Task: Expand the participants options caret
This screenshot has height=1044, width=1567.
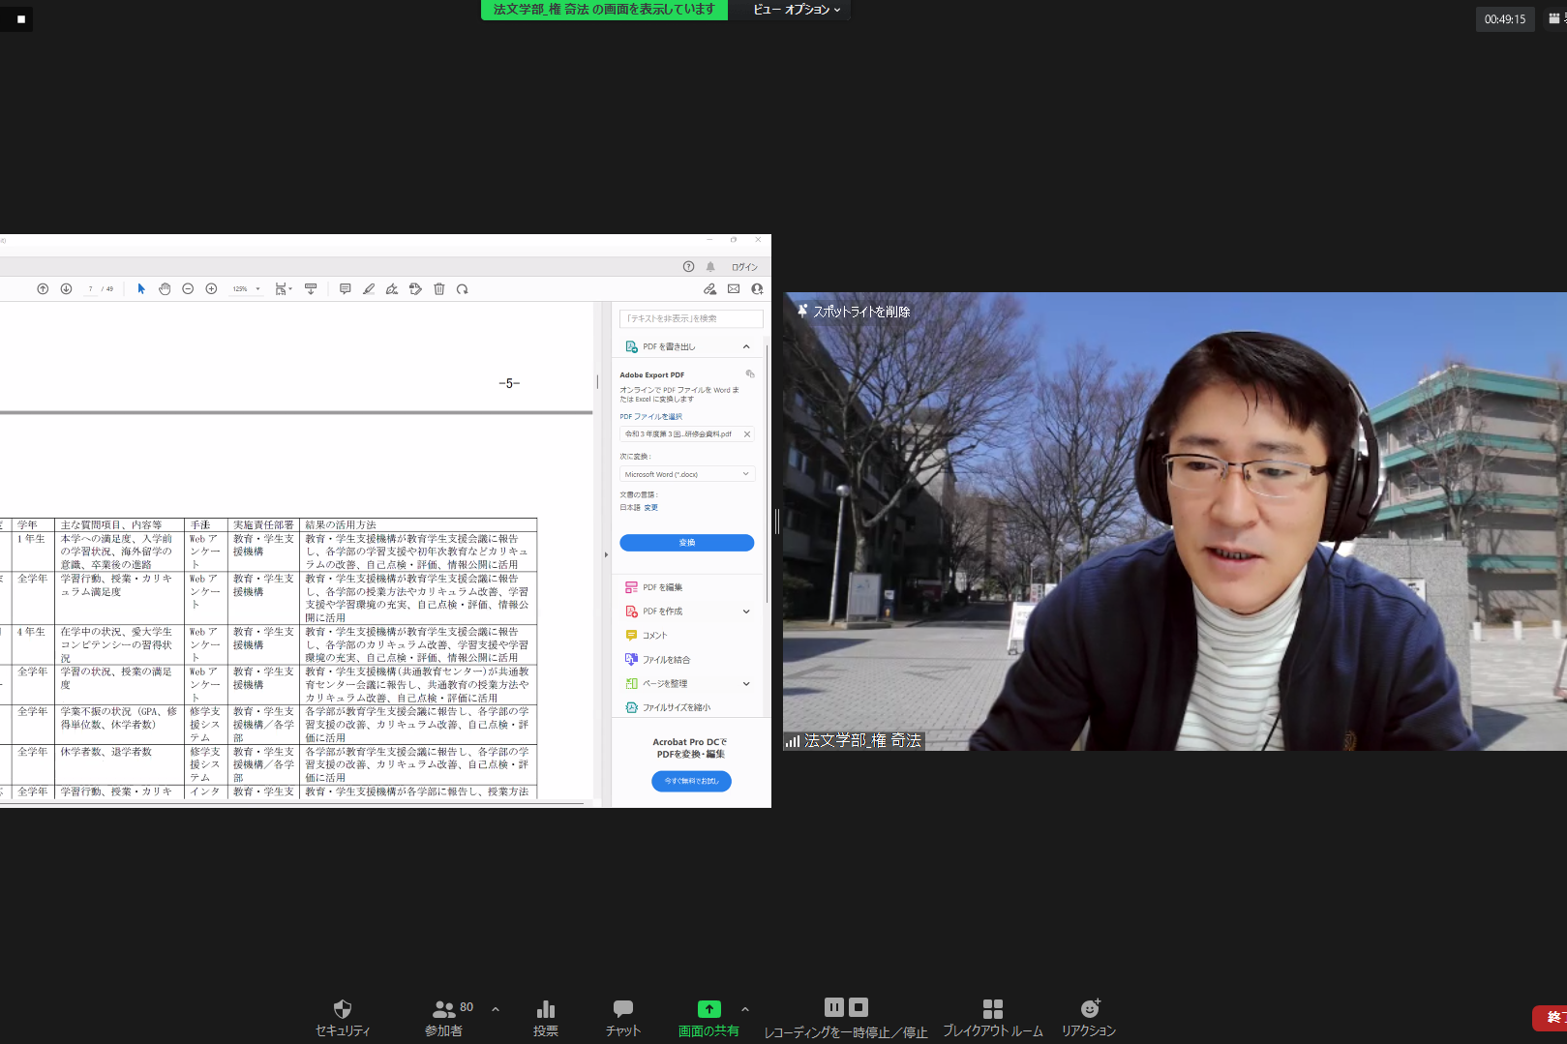Action: point(496,1009)
